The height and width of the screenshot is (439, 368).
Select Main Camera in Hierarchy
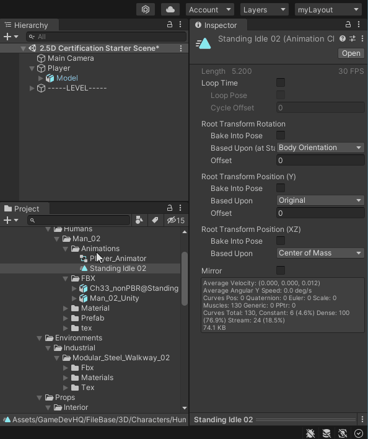(x=71, y=58)
